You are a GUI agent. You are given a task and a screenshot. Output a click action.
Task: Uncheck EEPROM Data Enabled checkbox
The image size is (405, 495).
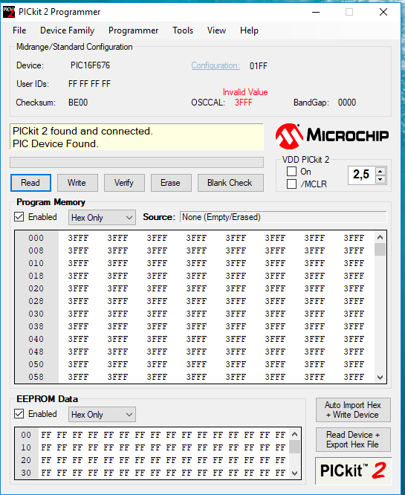click(x=19, y=414)
